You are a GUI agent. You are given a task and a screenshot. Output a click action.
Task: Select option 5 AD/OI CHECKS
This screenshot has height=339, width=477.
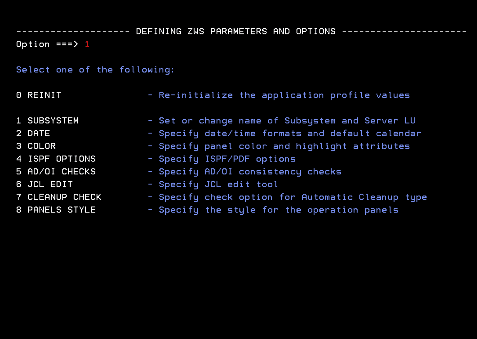tap(56, 172)
